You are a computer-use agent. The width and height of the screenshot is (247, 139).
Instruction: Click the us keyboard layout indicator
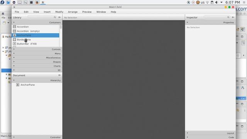coord(203,2)
